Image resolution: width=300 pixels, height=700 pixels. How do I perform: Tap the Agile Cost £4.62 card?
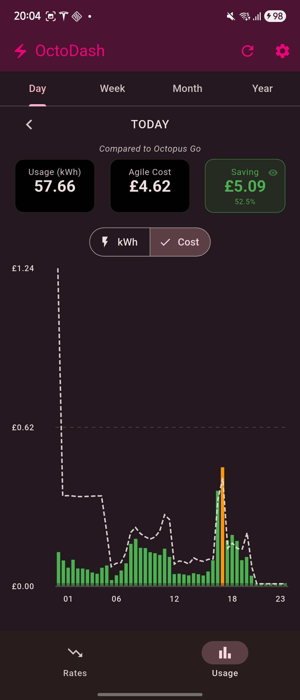pos(150,186)
